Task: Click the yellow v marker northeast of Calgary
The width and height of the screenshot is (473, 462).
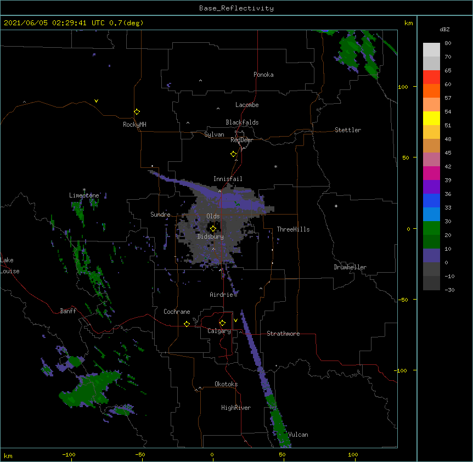Action: coord(235,320)
